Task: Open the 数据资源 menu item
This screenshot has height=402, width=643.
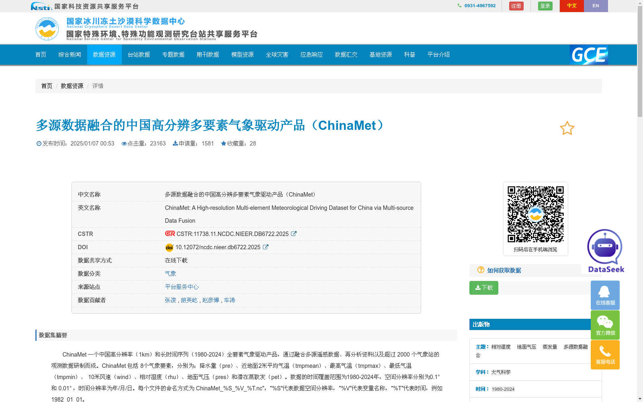Action: (x=104, y=55)
